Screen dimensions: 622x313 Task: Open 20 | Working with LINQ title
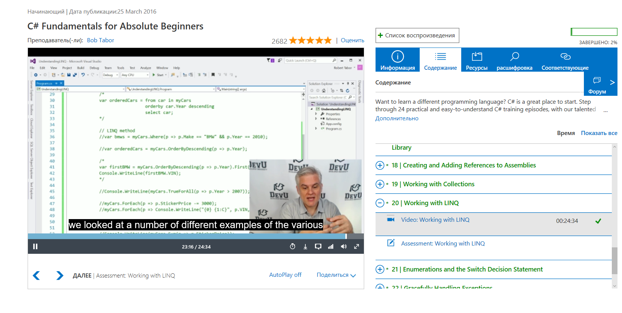425,203
